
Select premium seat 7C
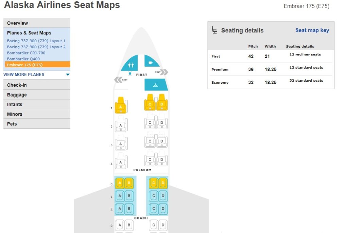154,196
